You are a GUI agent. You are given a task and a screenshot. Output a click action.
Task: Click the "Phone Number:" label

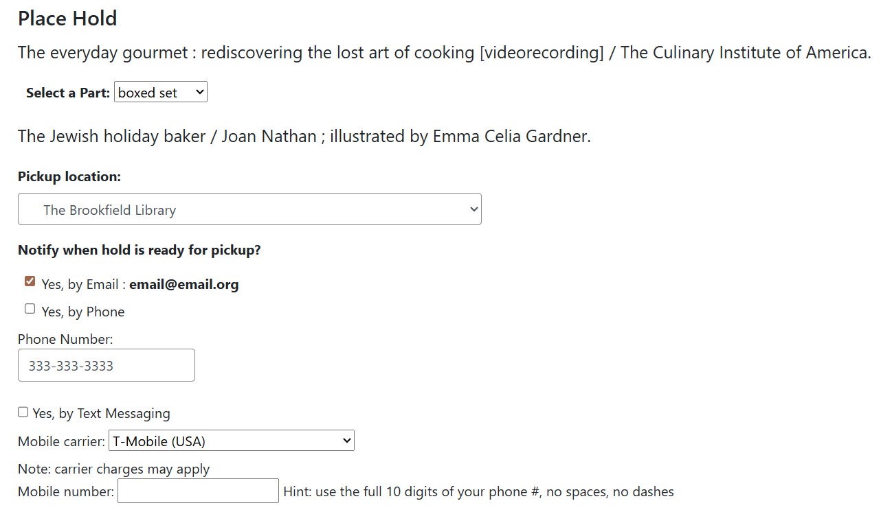(x=65, y=339)
